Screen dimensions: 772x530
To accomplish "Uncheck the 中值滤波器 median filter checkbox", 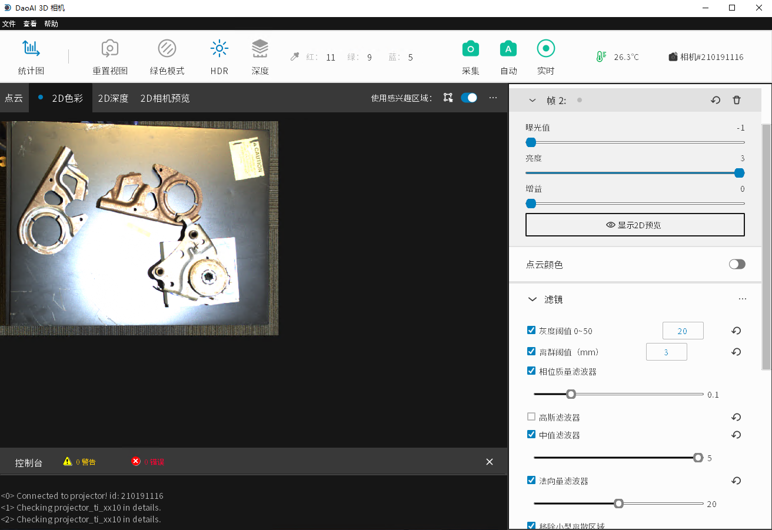I will 531,435.
